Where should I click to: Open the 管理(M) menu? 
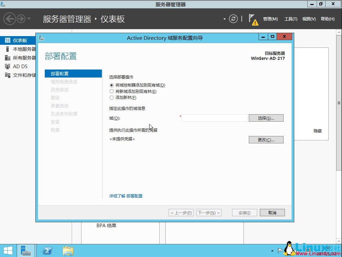pyautogui.click(x=270, y=19)
